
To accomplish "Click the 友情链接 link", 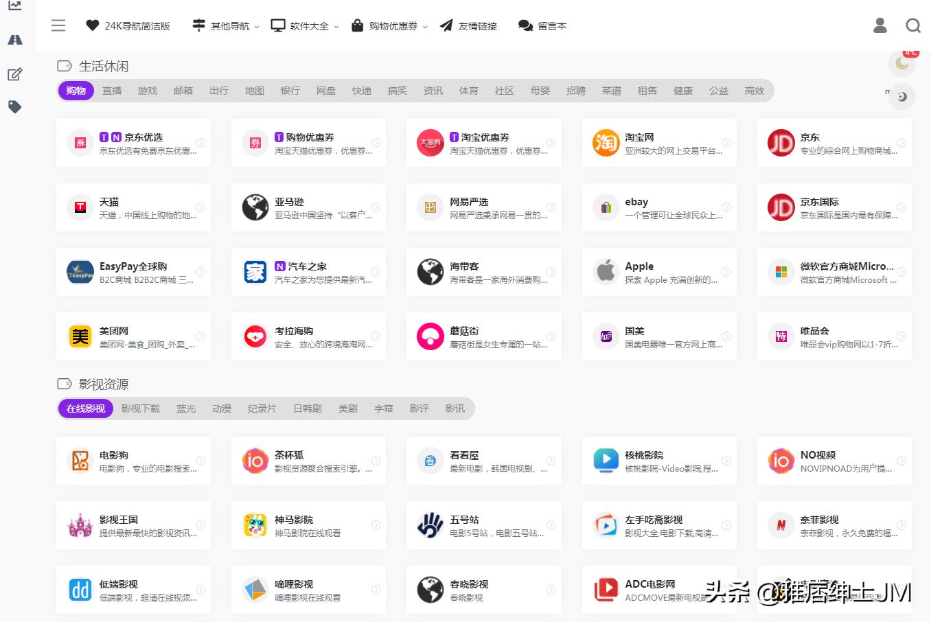I will (x=468, y=25).
